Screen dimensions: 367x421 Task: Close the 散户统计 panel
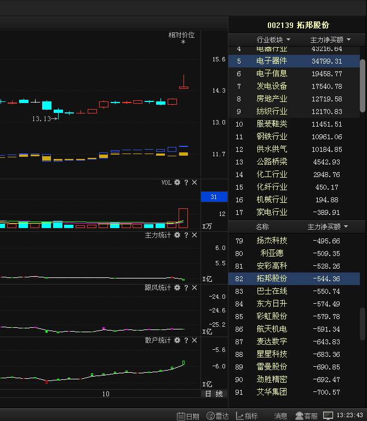(x=194, y=340)
